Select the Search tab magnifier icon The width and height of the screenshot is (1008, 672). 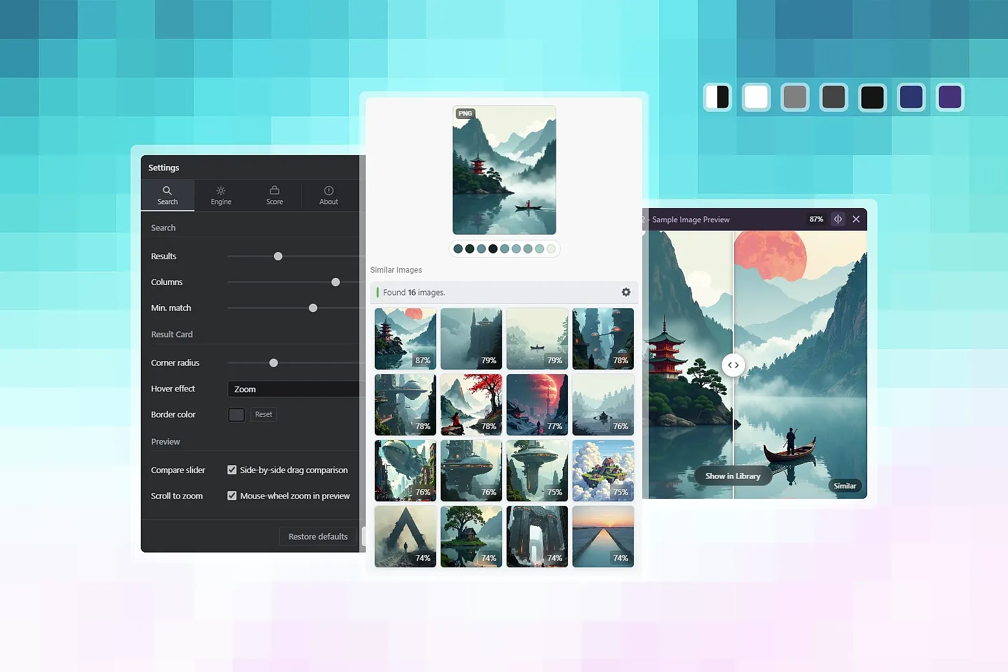tap(167, 190)
